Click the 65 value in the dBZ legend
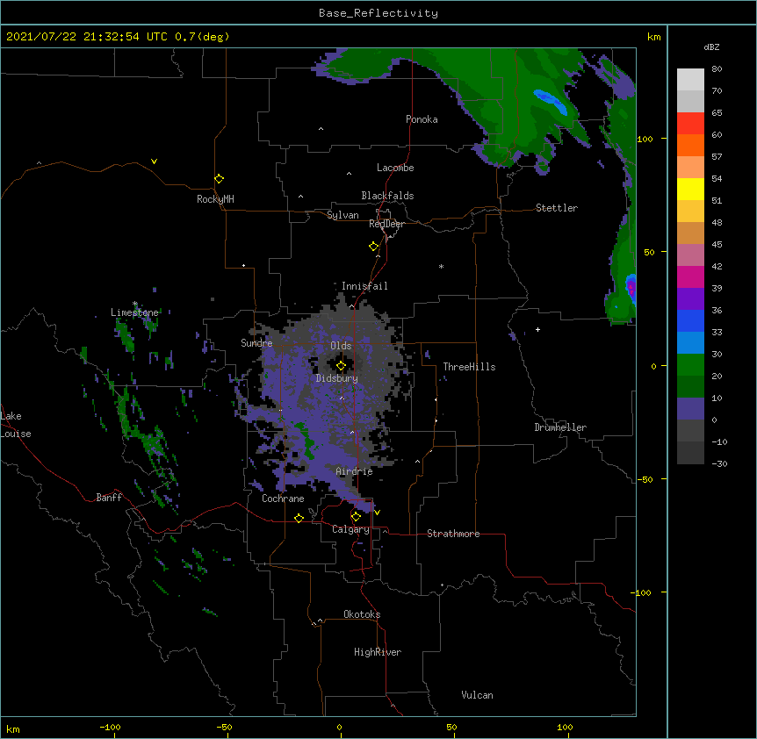Viewport: 757px width, 739px height. 717,113
